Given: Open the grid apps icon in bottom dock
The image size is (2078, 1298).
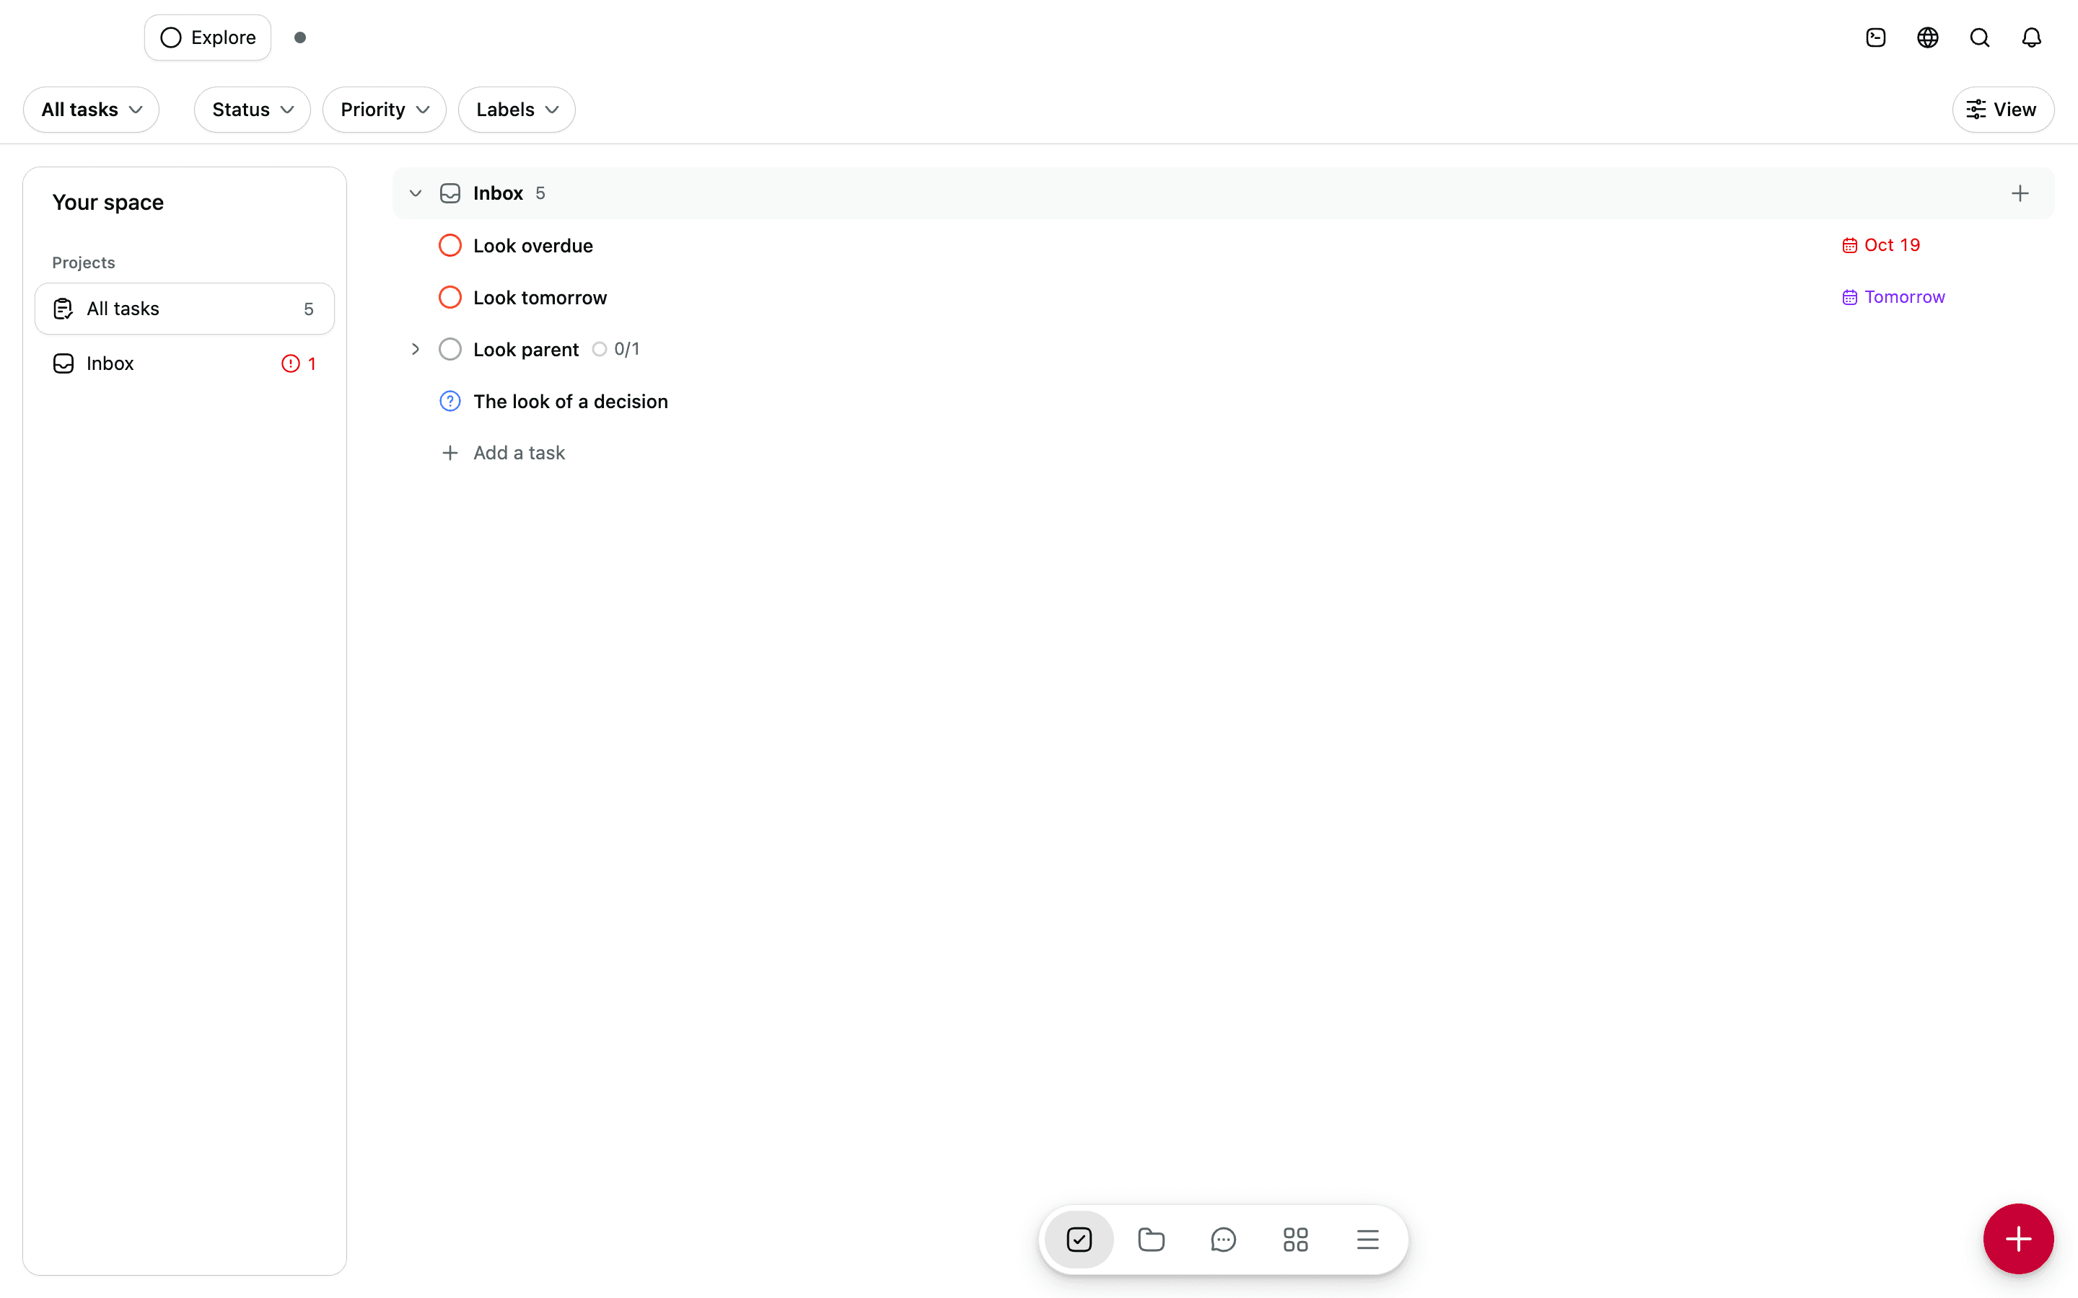Looking at the screenshot, I should point(1296,1240).
